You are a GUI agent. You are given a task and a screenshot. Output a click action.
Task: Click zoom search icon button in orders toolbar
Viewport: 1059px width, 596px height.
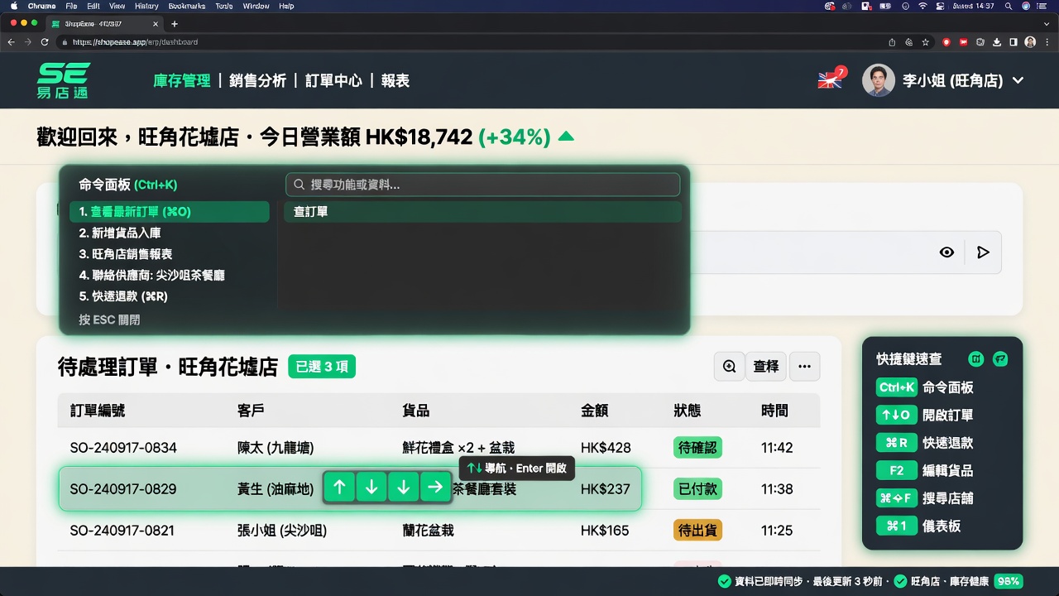tap(729, 366)
